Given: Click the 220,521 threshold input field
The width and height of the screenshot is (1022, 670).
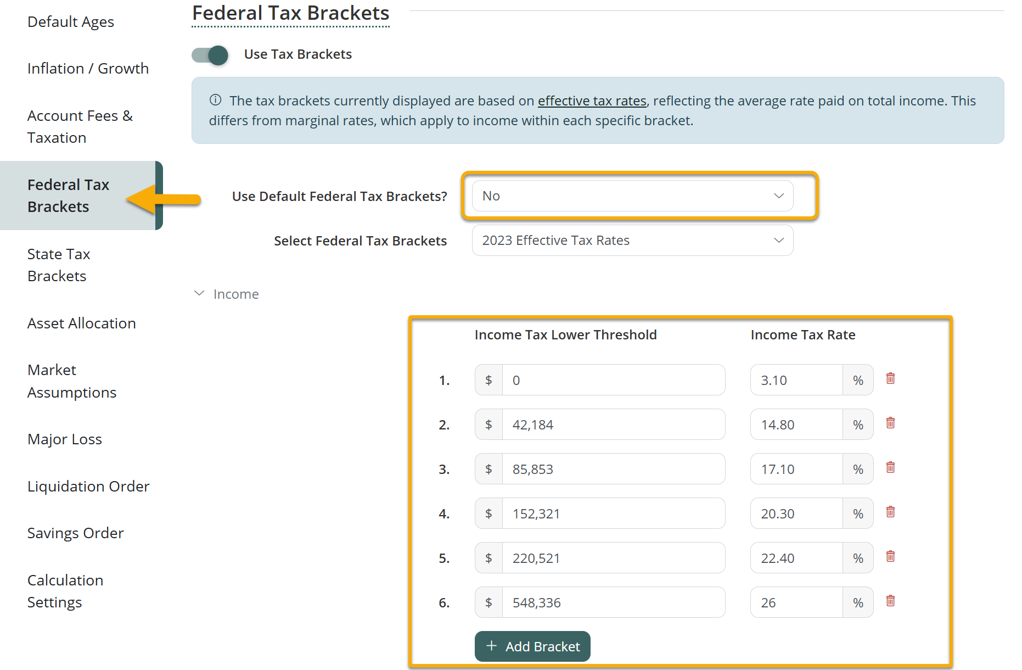Looking at the screenshot, I should [x=613, y=558].
